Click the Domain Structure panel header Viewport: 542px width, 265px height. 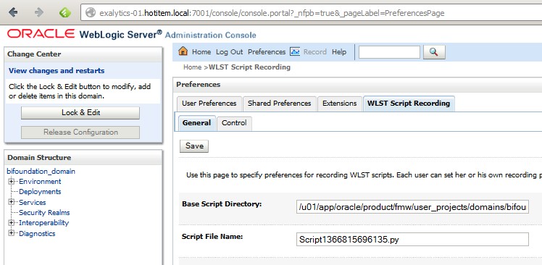click(x=83, y=158)
